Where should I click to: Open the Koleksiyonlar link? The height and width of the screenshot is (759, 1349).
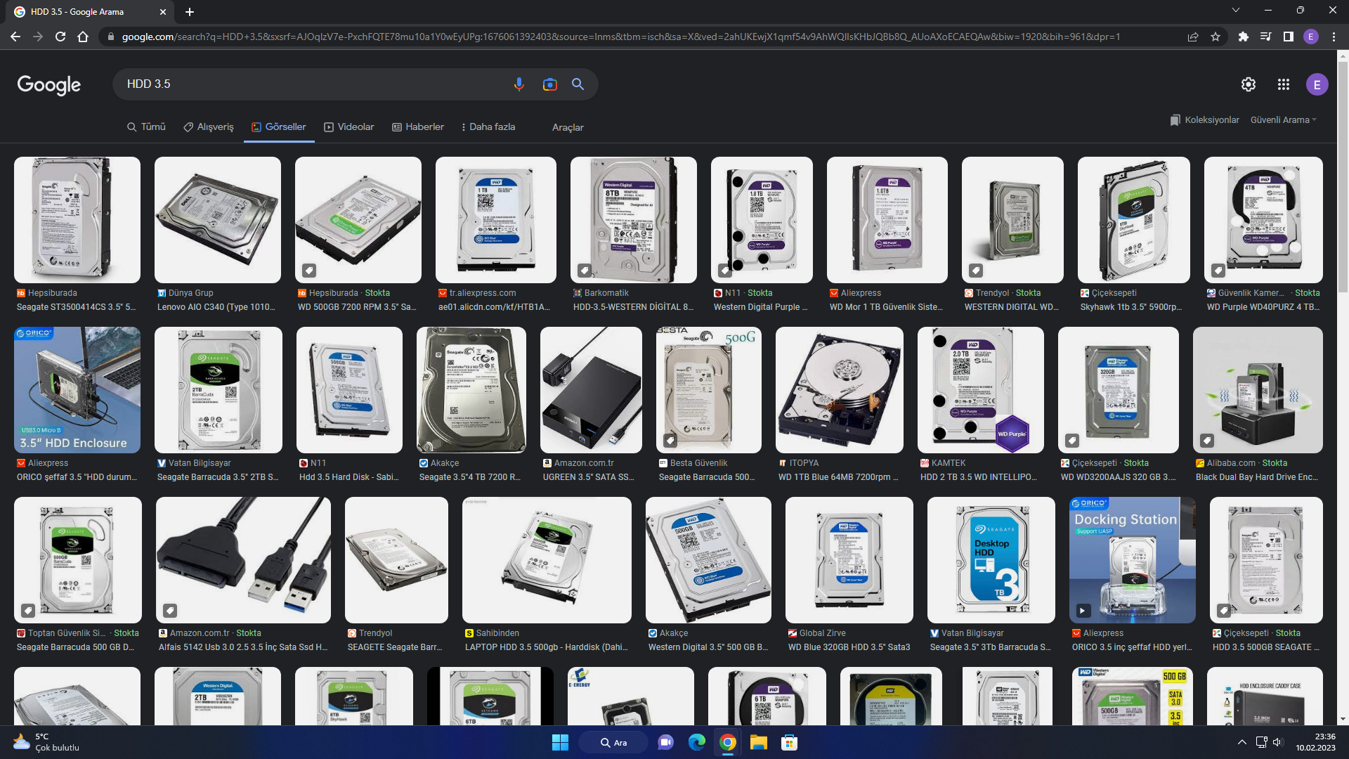point(1204,120)
